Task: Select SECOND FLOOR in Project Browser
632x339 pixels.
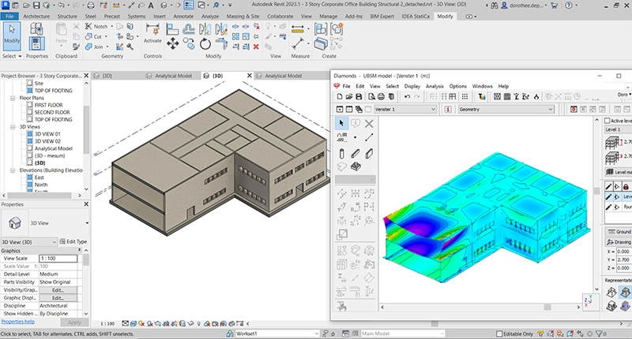Action: point(52,112)
